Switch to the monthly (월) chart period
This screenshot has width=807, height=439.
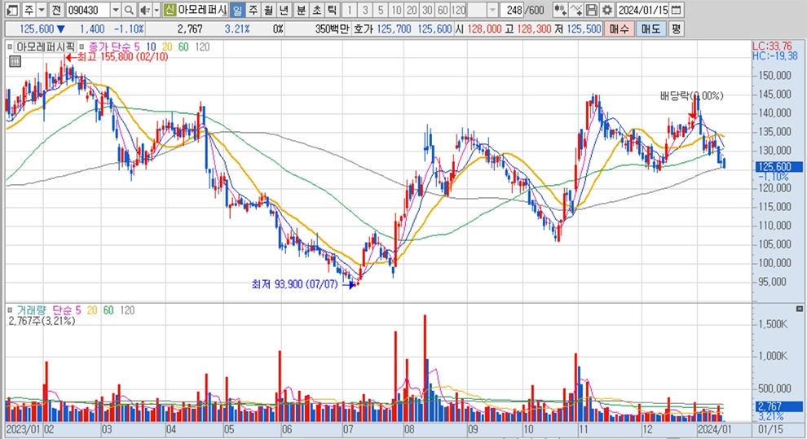268,10
